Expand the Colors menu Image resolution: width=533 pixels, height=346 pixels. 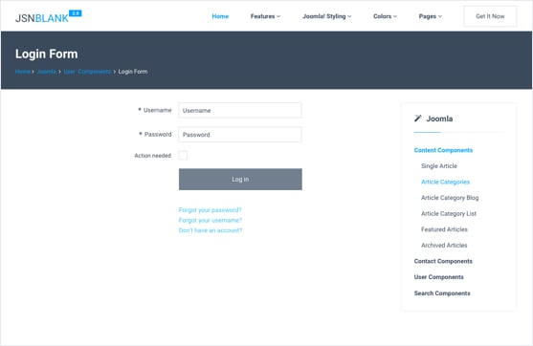385,16
